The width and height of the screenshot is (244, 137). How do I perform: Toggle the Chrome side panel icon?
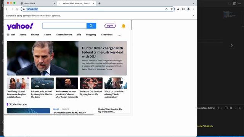[x=183, y=9]
